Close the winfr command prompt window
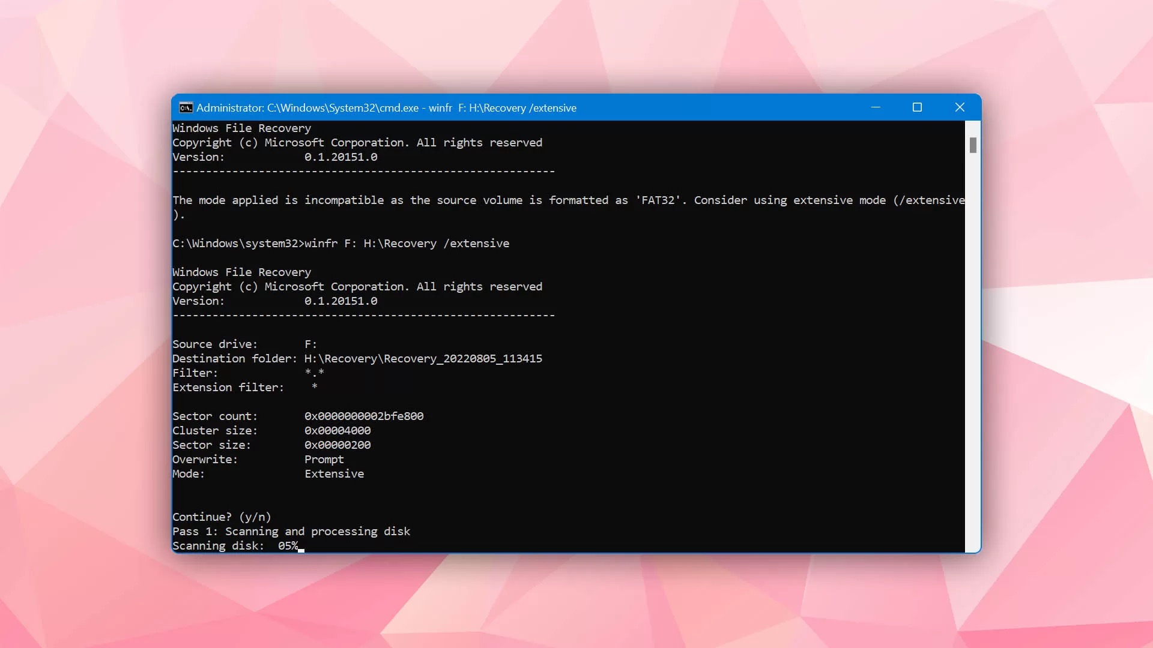This screenshot has height=648, width=1153. click(960, 107)
